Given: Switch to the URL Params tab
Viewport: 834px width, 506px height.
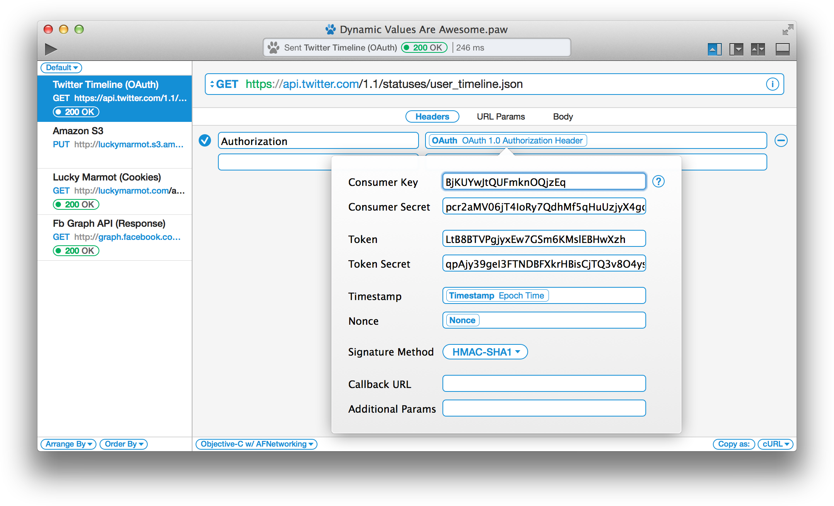Looking at the screenshot, I should coord(501,116).
